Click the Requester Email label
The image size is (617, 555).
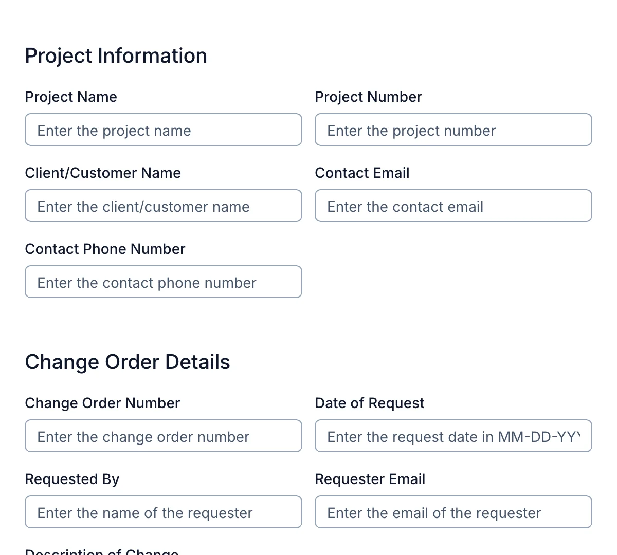pos(370,479)
